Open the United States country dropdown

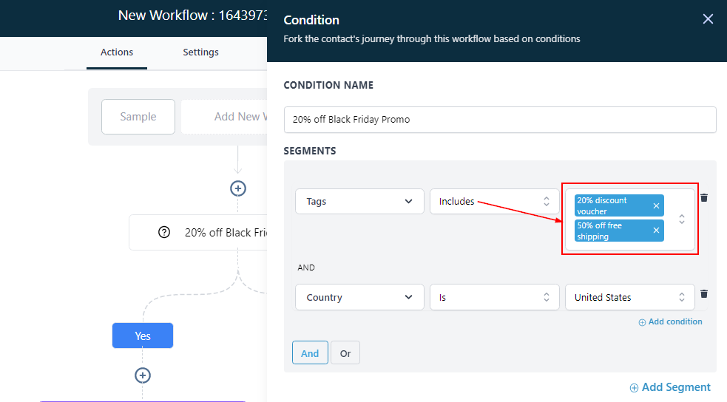click(629, 297)
